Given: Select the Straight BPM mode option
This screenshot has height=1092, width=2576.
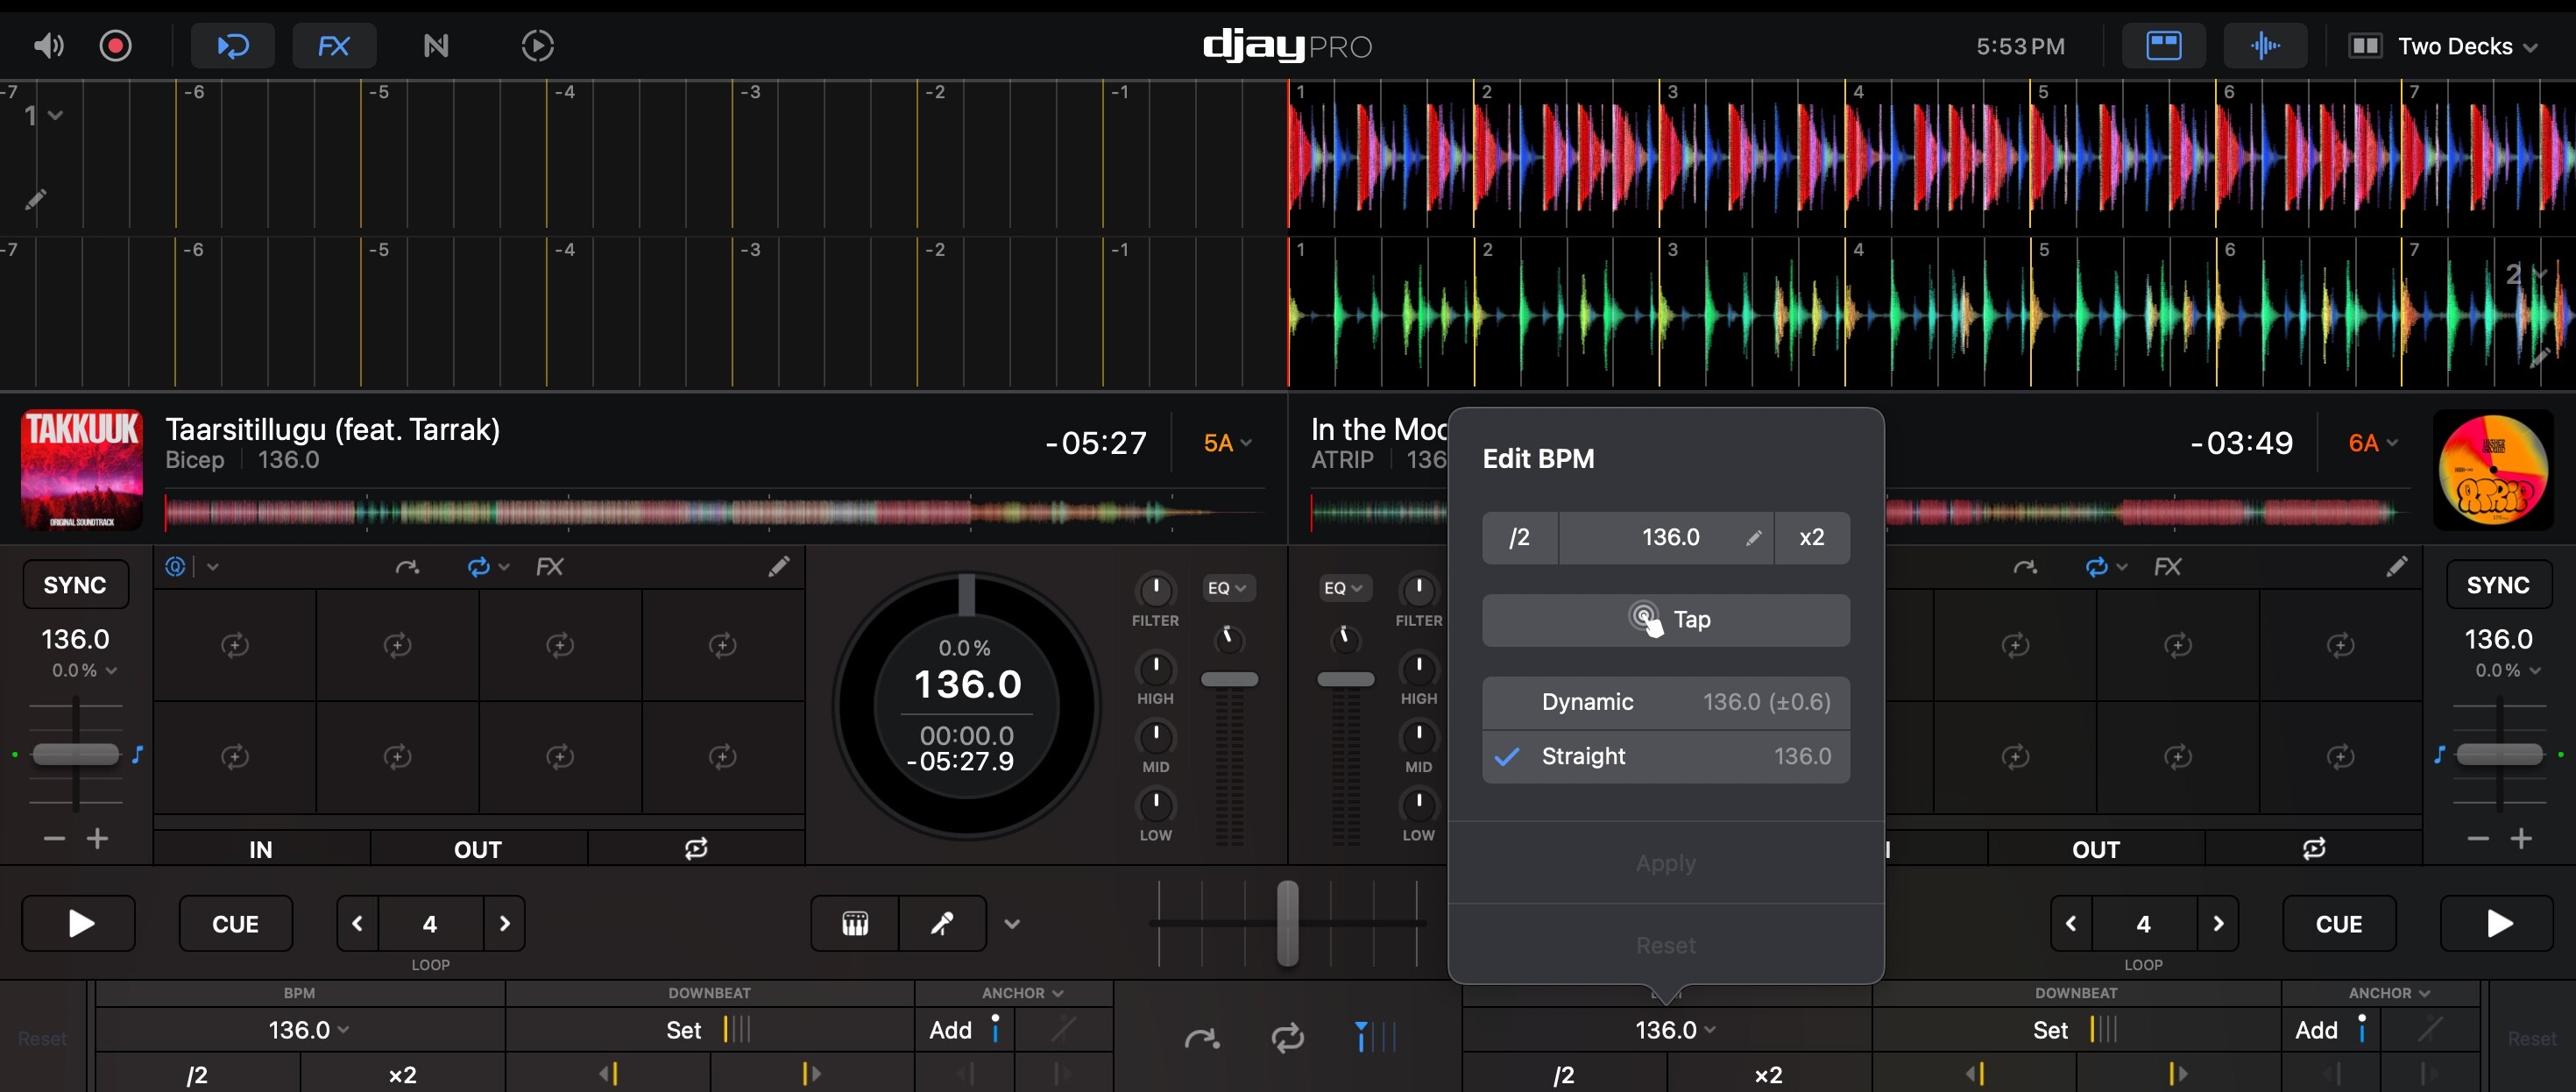Looking at the screenshot, I should [1666, 757].
